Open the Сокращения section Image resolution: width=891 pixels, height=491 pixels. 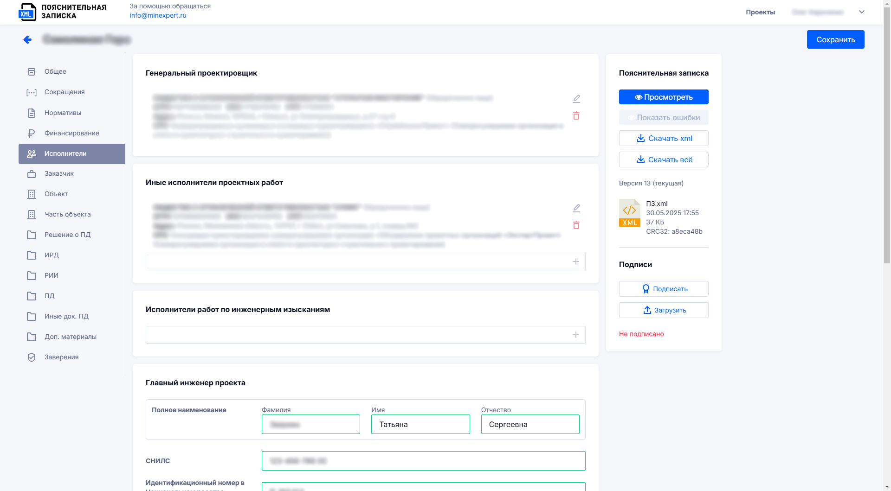pos(71,92)
